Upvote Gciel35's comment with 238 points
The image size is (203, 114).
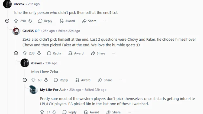coord(24,53)
